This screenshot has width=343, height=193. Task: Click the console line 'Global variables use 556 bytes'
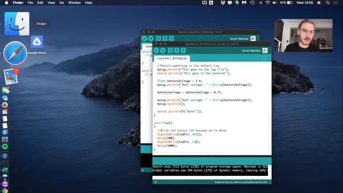click(x=210, y=170)
